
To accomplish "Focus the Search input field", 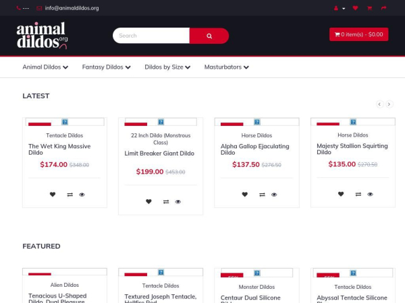I will click(x=151, y=36).
